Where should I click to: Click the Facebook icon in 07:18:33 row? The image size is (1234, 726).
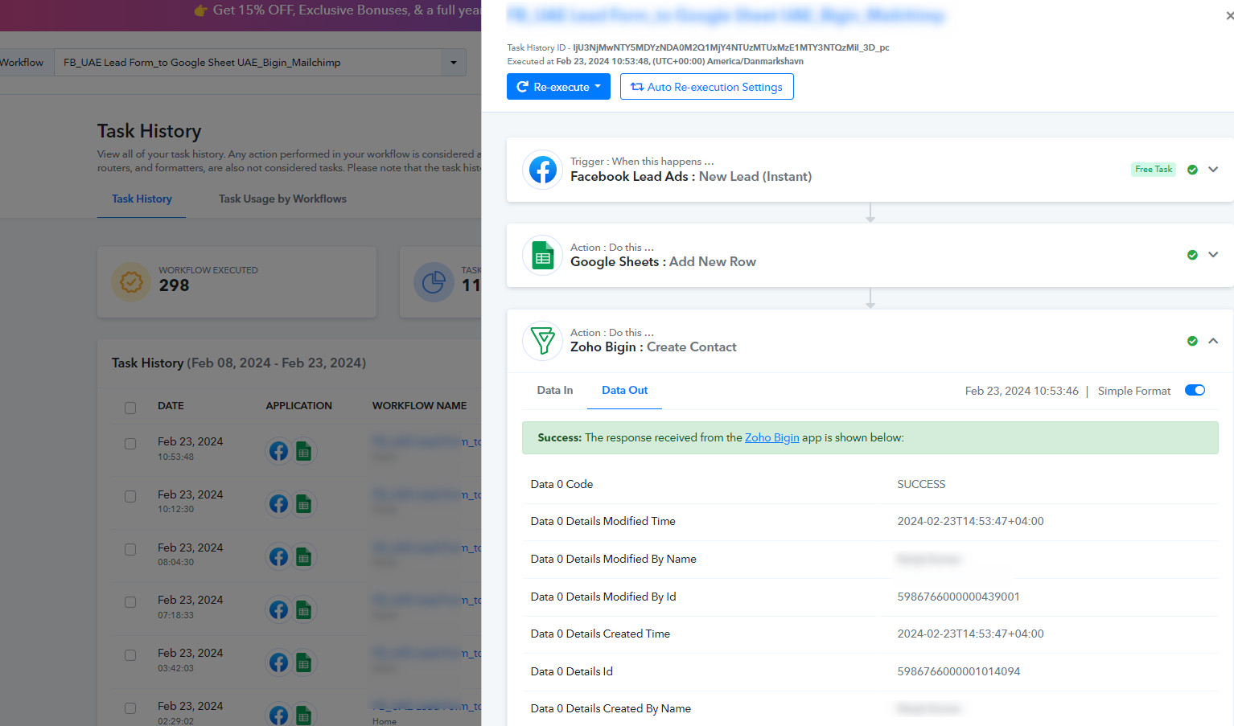278,609
